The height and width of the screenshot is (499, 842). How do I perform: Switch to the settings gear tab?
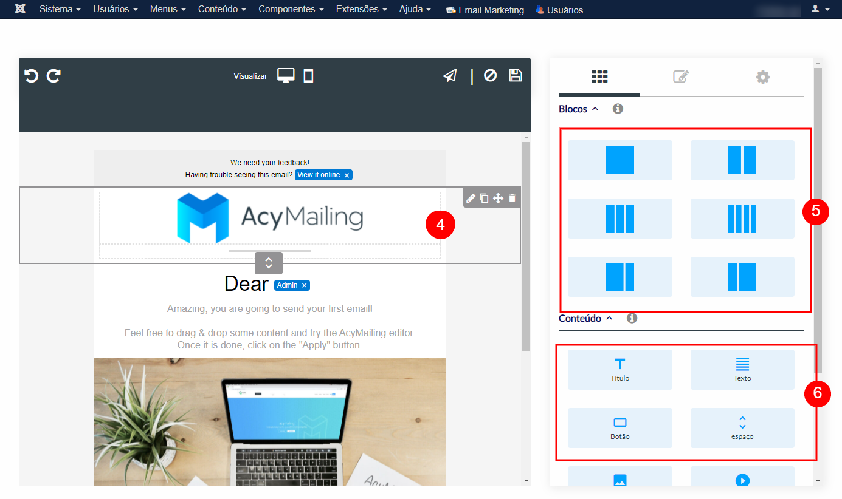pyautogui.click(x=763, y=77)
